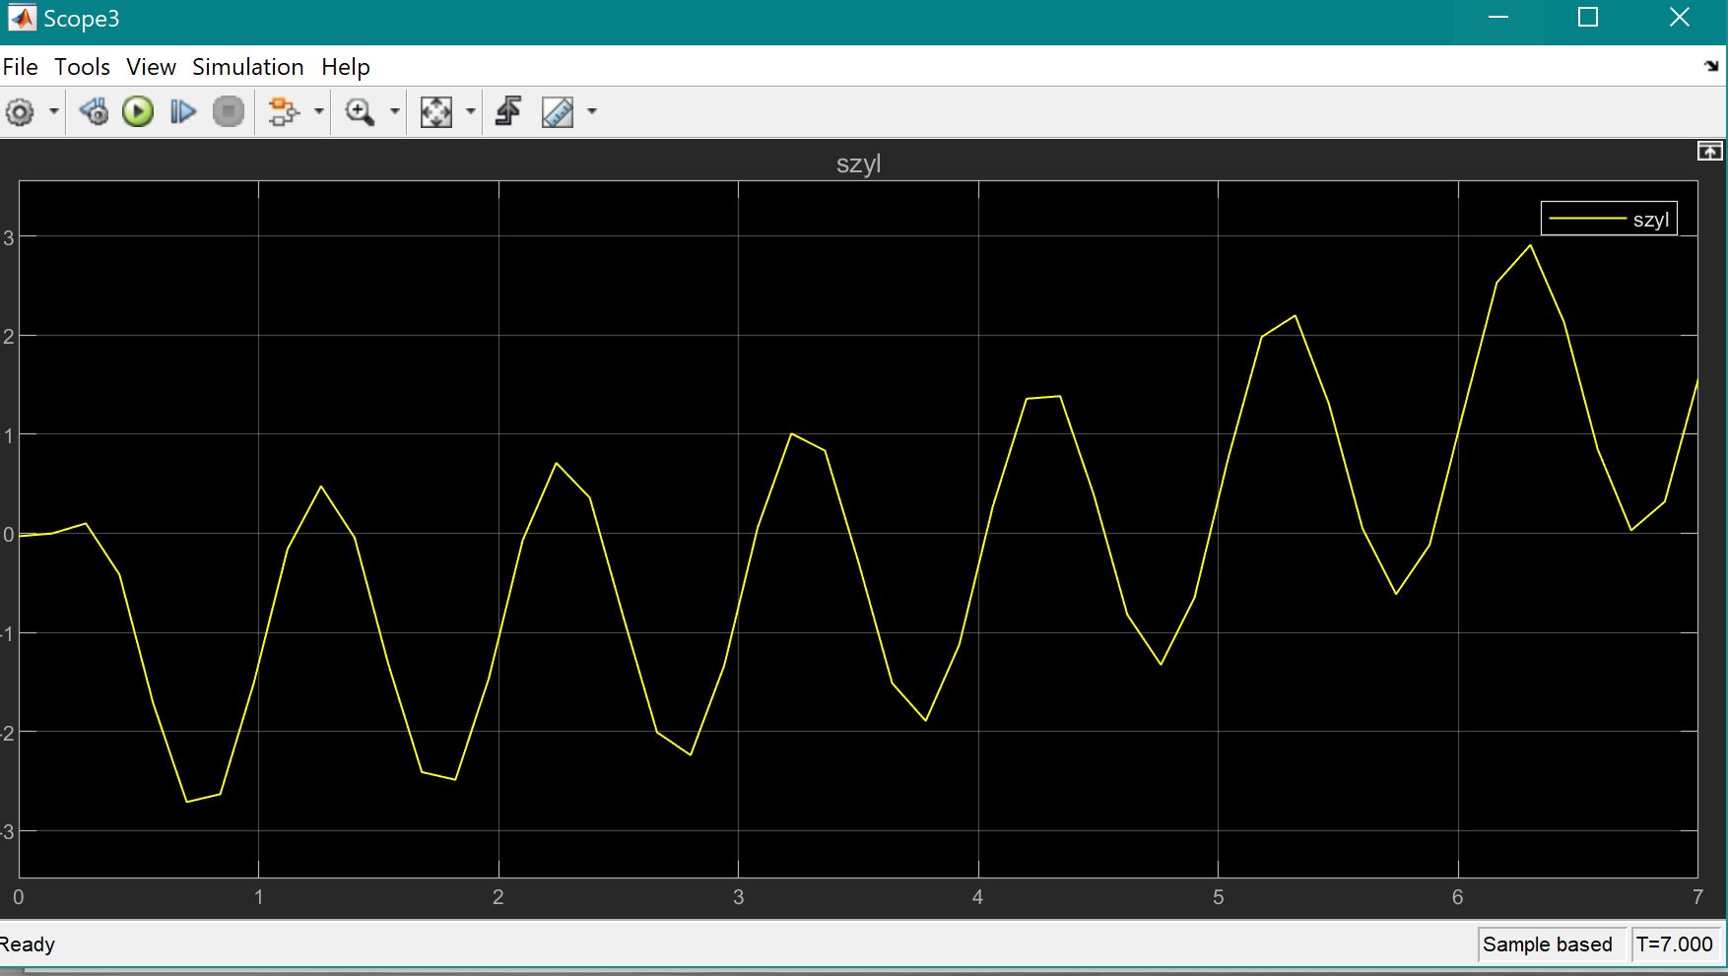Open the scope Configuration Properties gear
The height and width of the screenshot is (976, 1728).
pyautogui.click(x=20, y=112)
